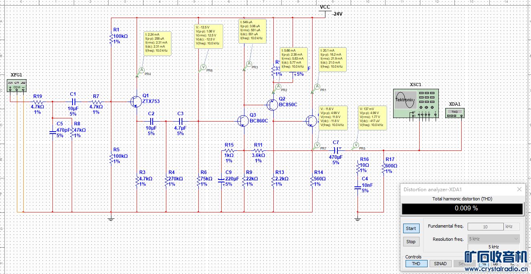Close the Distortion analyzer-XDA1 window
Screen dimensions: 531x274
pyautogui.click(x=519, y=189)
